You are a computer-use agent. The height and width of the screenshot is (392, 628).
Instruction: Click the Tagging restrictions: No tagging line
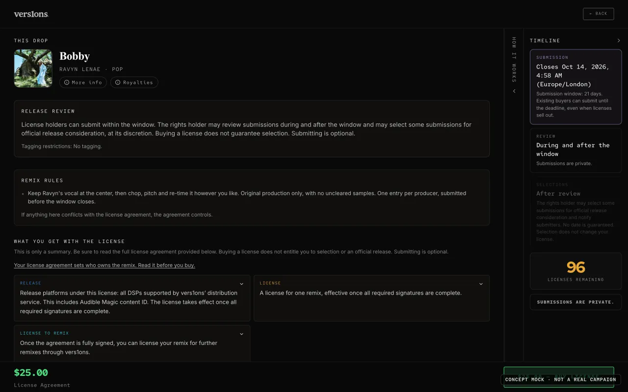[61, 146]
